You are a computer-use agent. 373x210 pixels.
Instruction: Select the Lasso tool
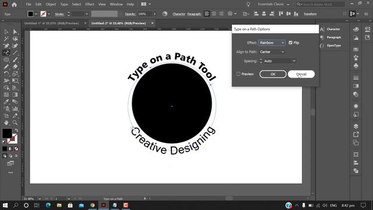click(x=15, y=38)
